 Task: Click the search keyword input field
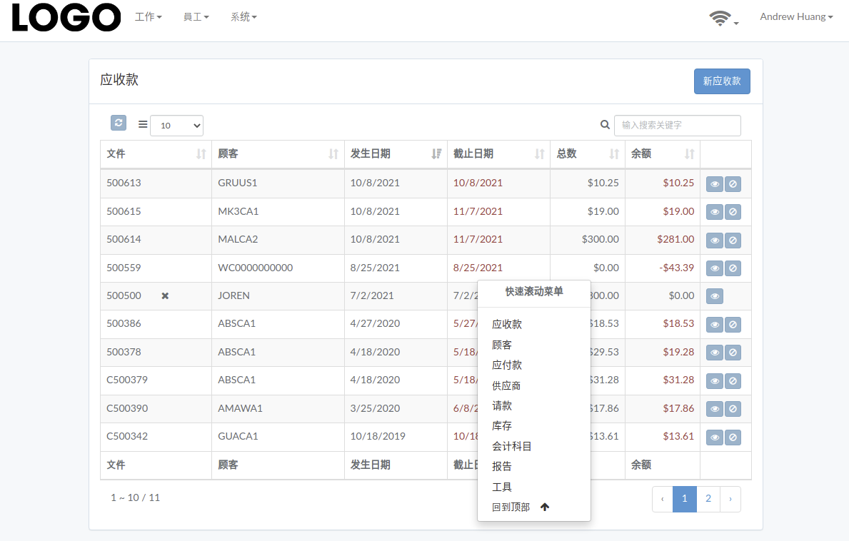[x=678, y=126]
